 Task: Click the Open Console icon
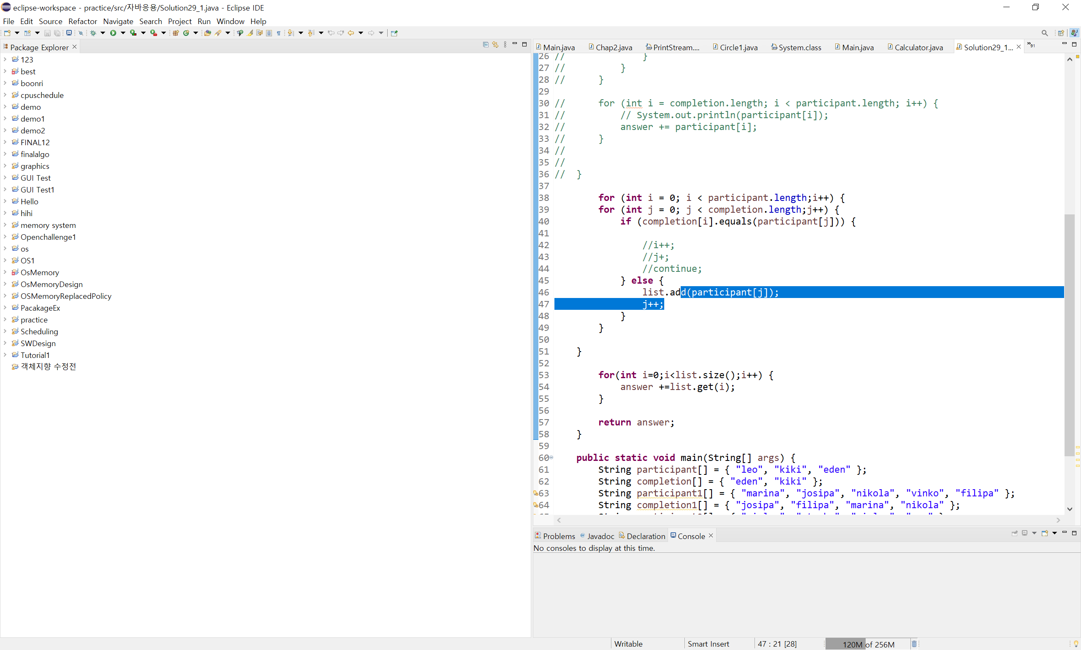click(x=1045, y=533)
